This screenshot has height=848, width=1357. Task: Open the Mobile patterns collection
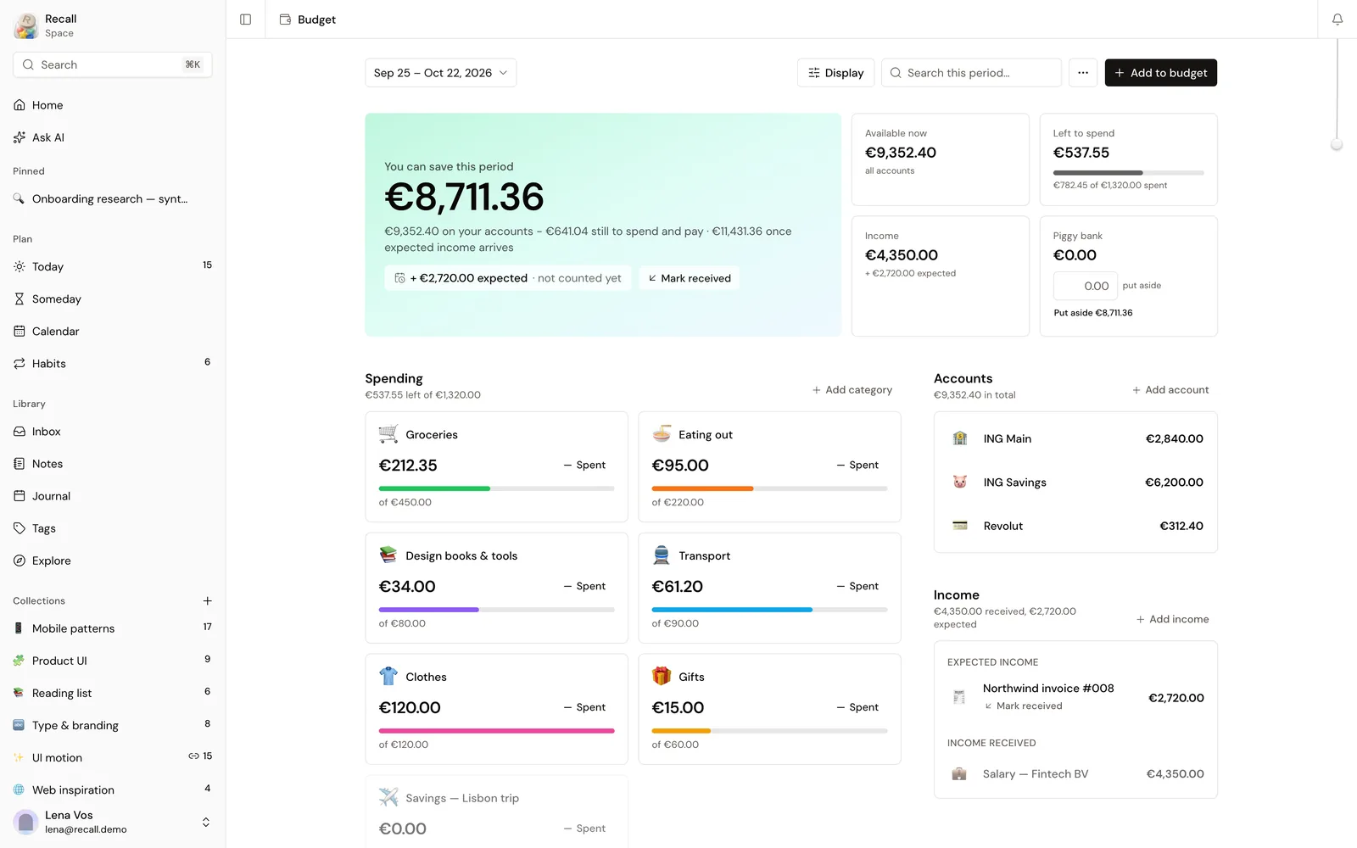pyautogui.click(x=113, y=628)
